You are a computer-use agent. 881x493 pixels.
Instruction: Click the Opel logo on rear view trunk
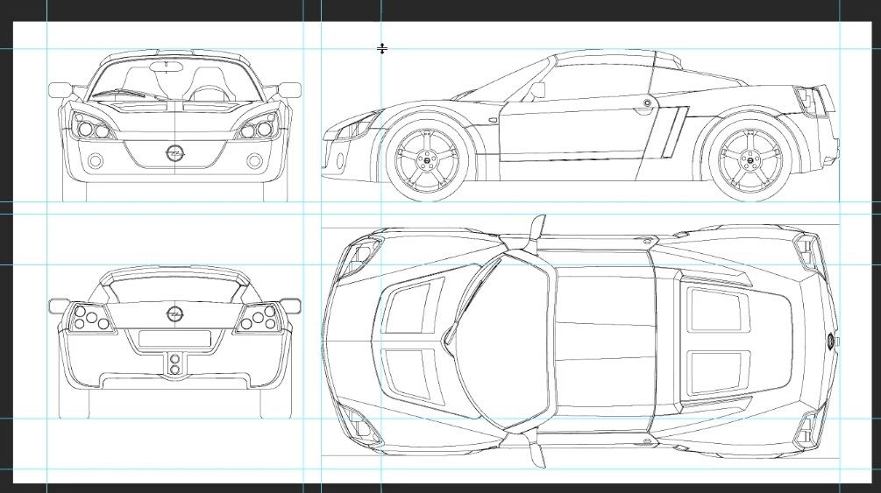tap(174, 313)
